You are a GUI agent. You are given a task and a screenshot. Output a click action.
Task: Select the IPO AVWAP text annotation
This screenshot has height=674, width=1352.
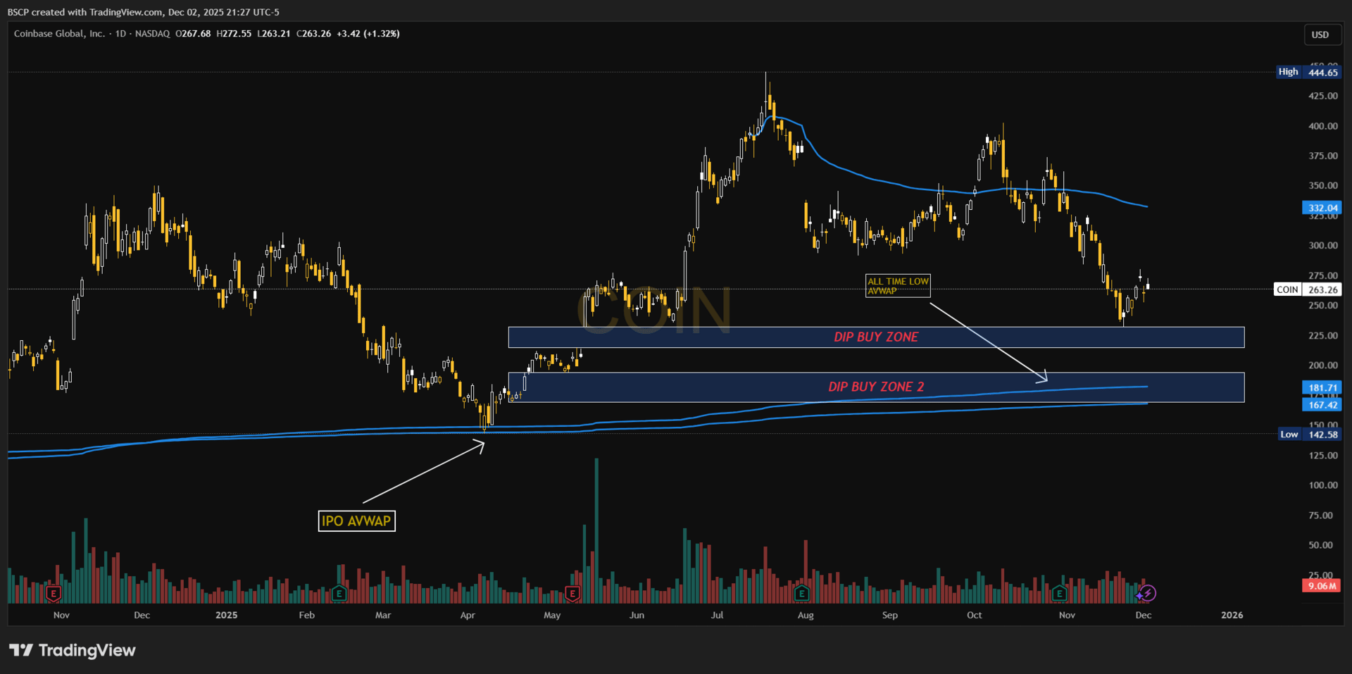coord(356,521)
